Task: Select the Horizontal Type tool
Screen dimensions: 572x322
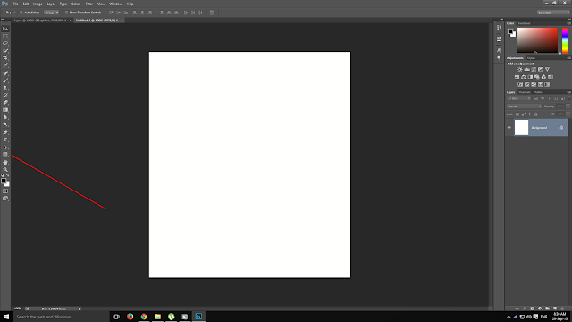Action: pos(5,140)
